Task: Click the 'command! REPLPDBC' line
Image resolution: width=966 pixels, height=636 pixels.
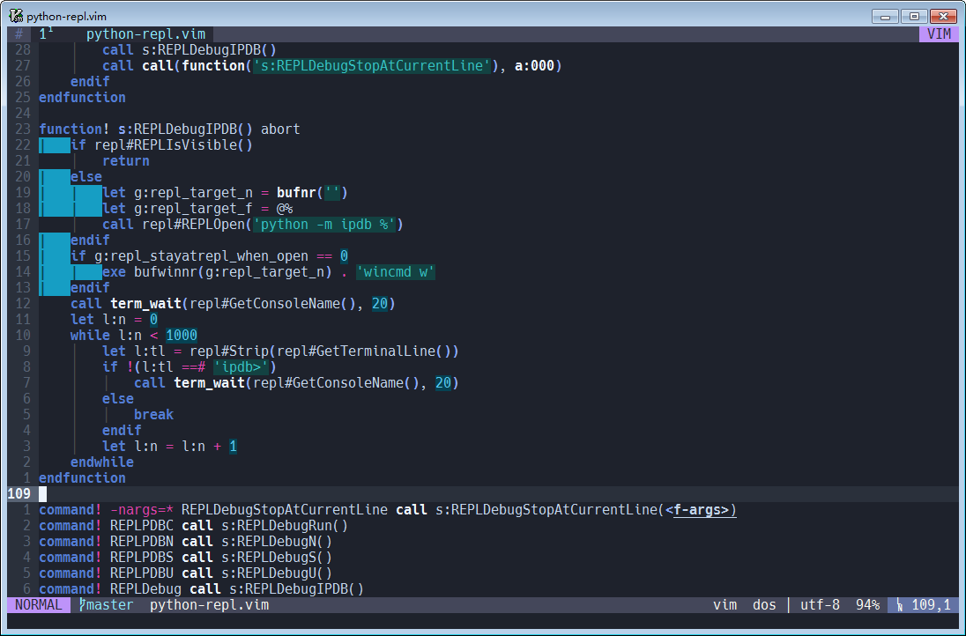Action: pos(193,525)
